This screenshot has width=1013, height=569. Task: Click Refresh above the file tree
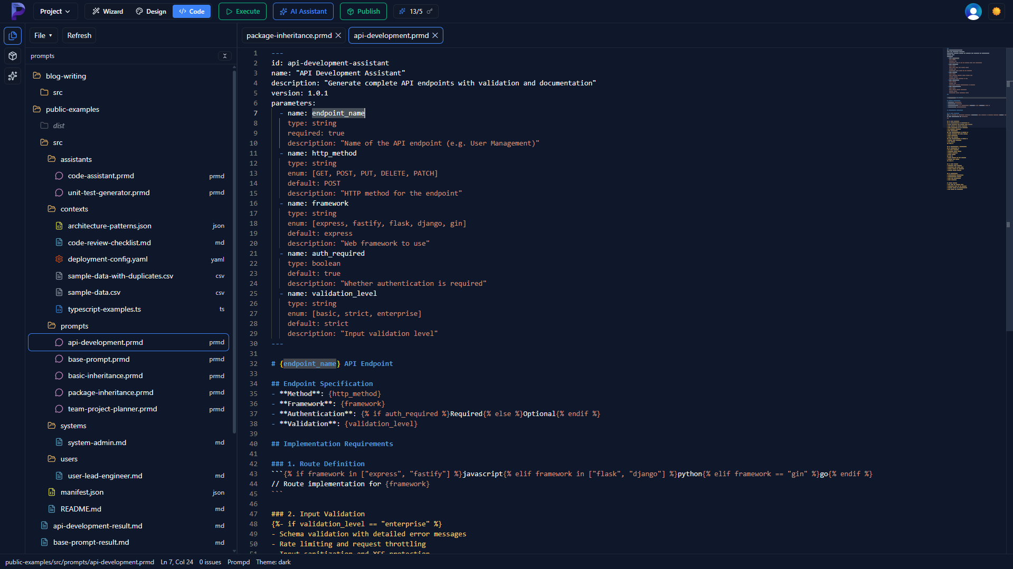pos(79,35)
